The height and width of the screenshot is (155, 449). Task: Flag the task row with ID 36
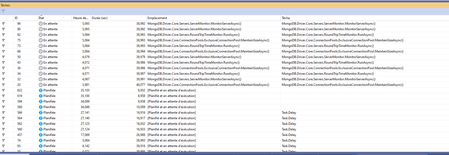pyautogui.click(x=3, y=68)
